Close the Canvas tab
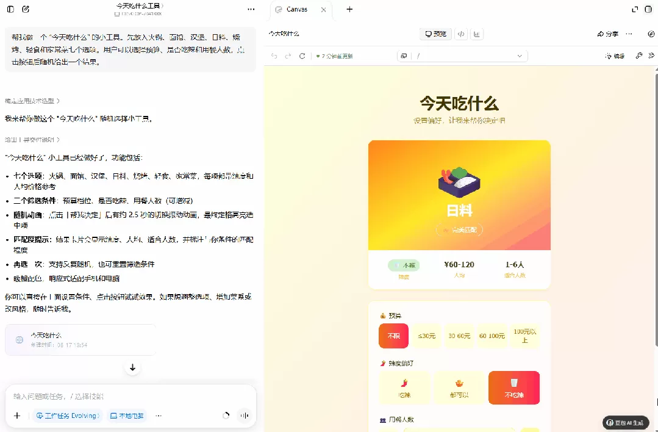Image resolution: width=658 pixels, height=432 pixels. 324,10
